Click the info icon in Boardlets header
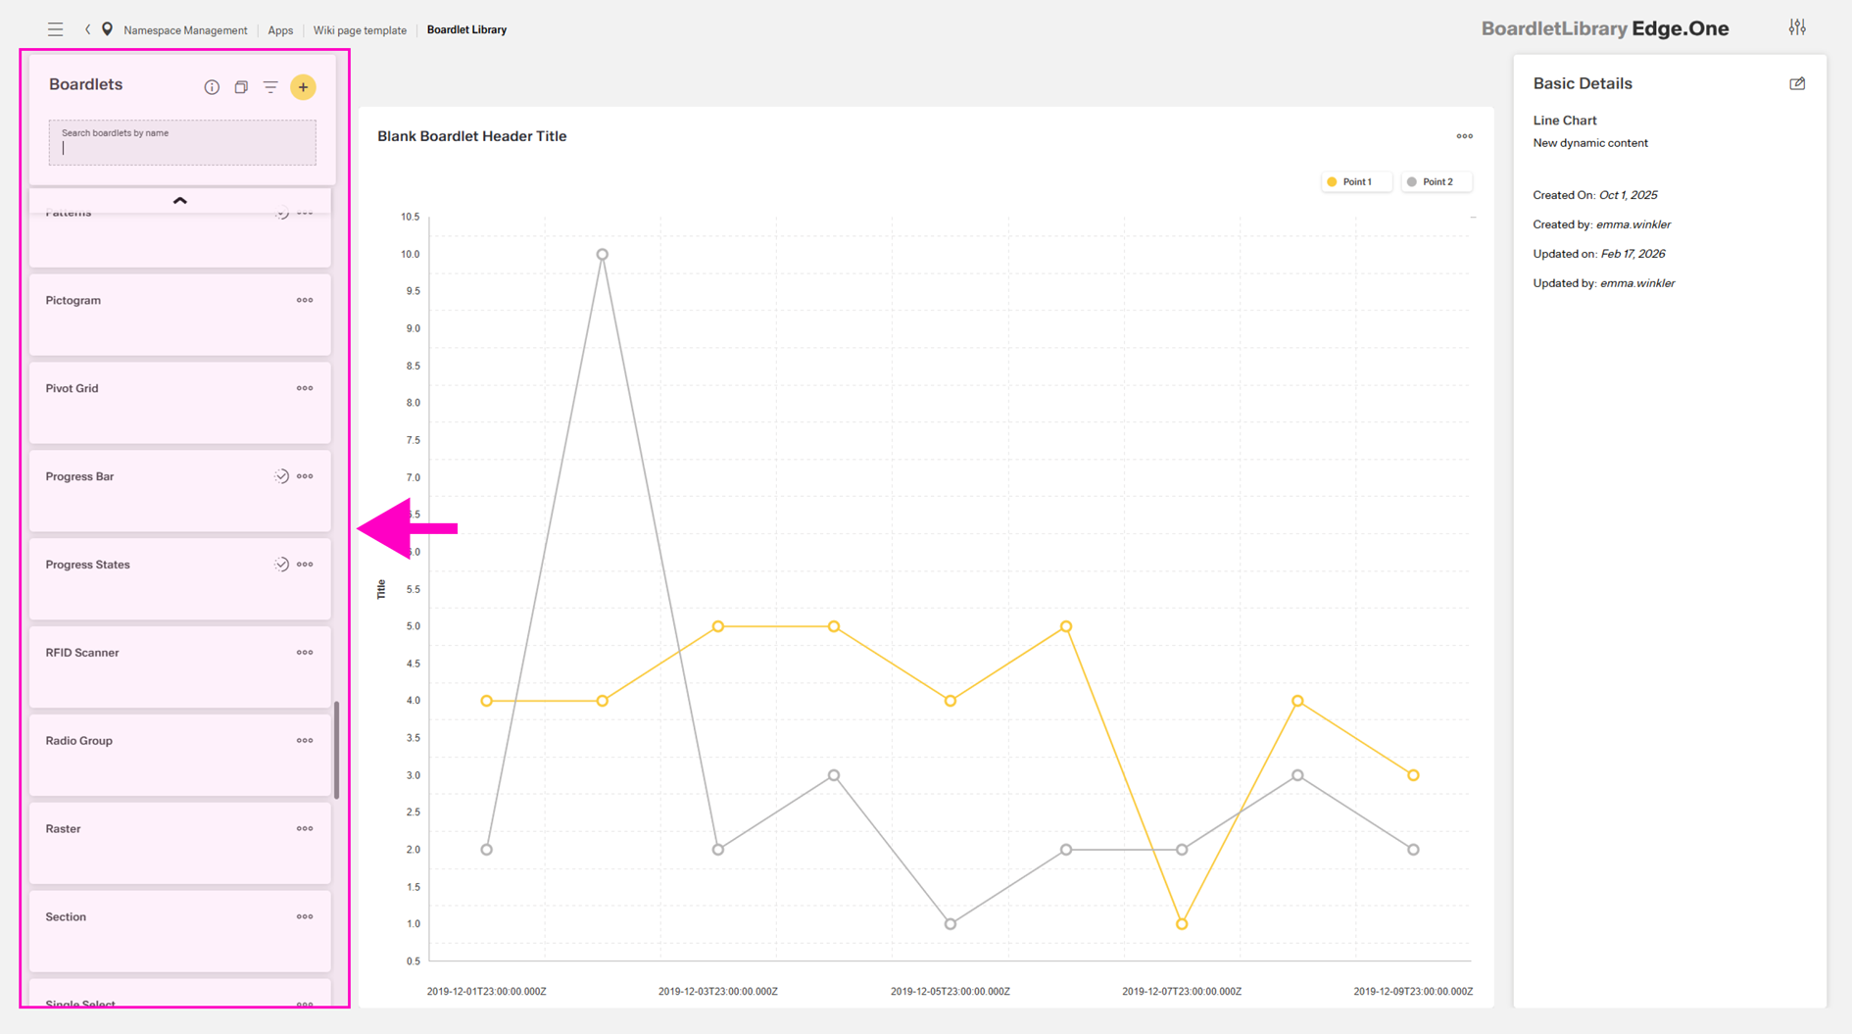The image size is (1852, 1034). pos(212,87)
